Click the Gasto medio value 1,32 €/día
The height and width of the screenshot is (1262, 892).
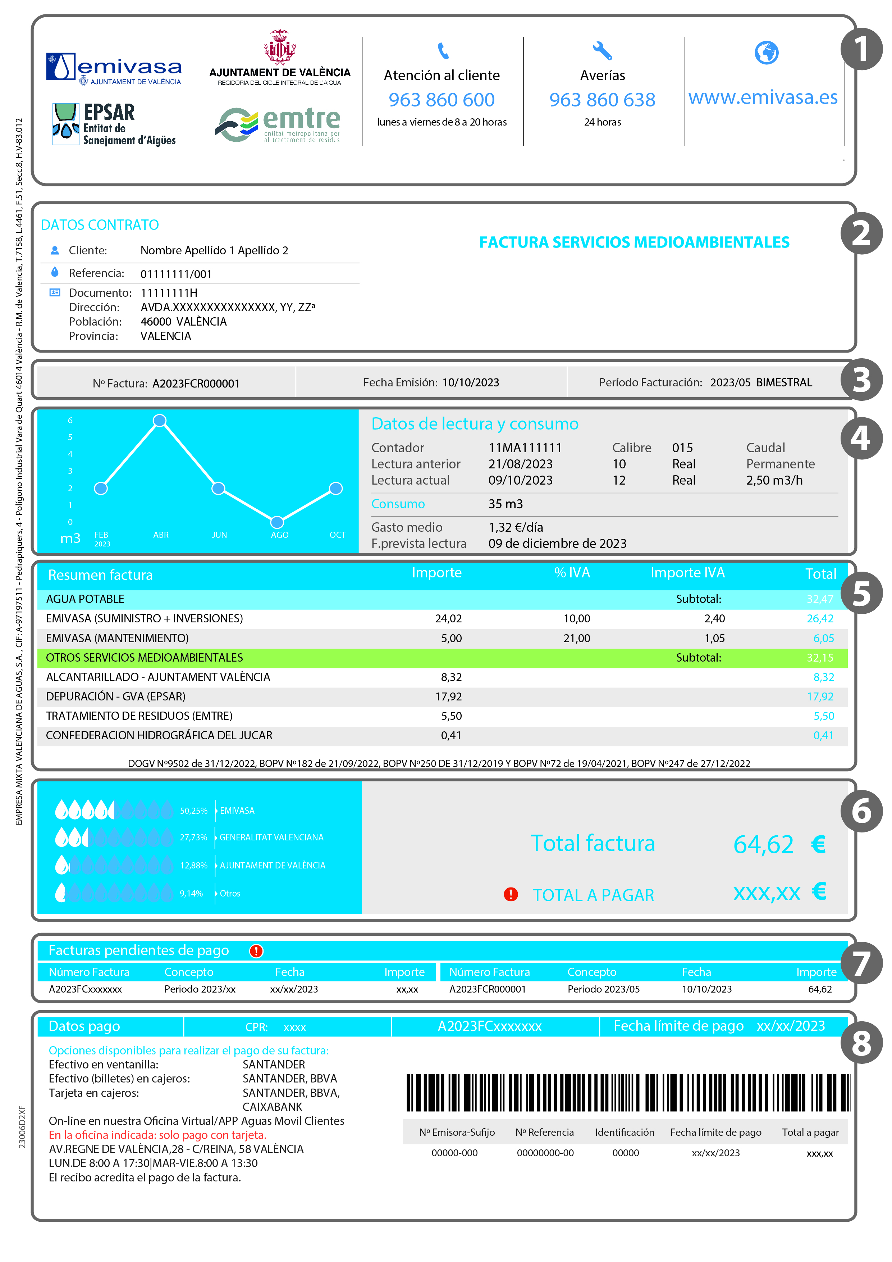coord(516,528)
